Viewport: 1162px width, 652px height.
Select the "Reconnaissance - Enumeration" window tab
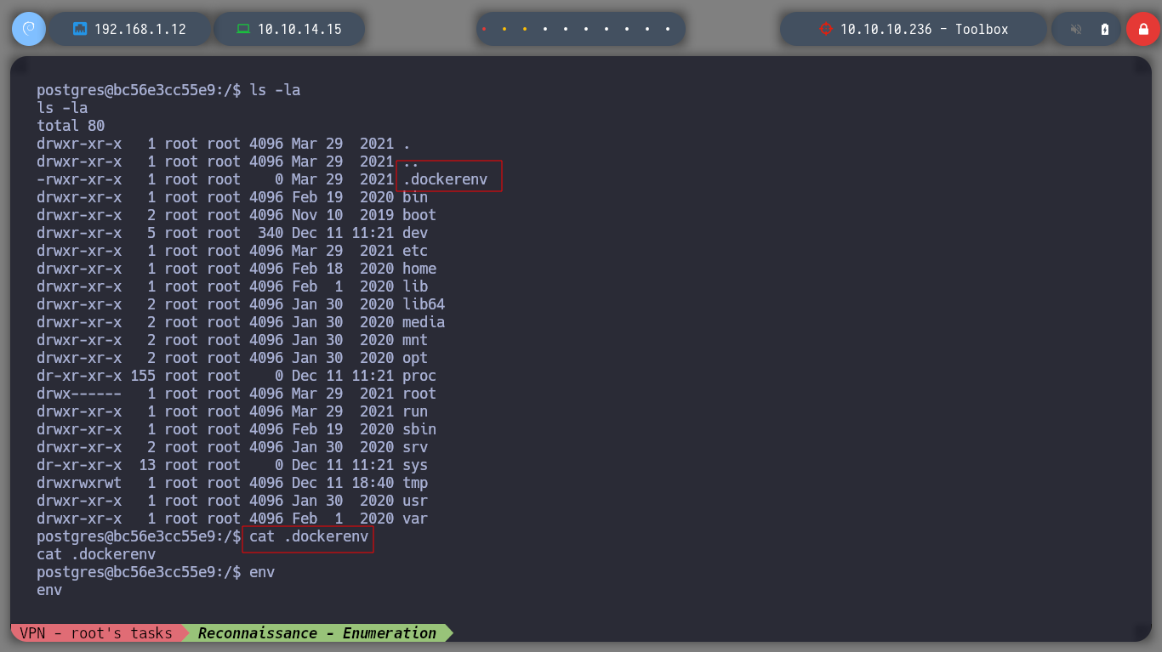pos(317,632)
